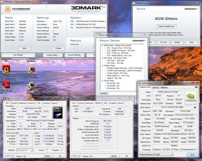The width and height of the screenshot is (202, 161).
Task: Click the DRAM Frequency value in CPU-Z
Action: [x=107, y=121]
